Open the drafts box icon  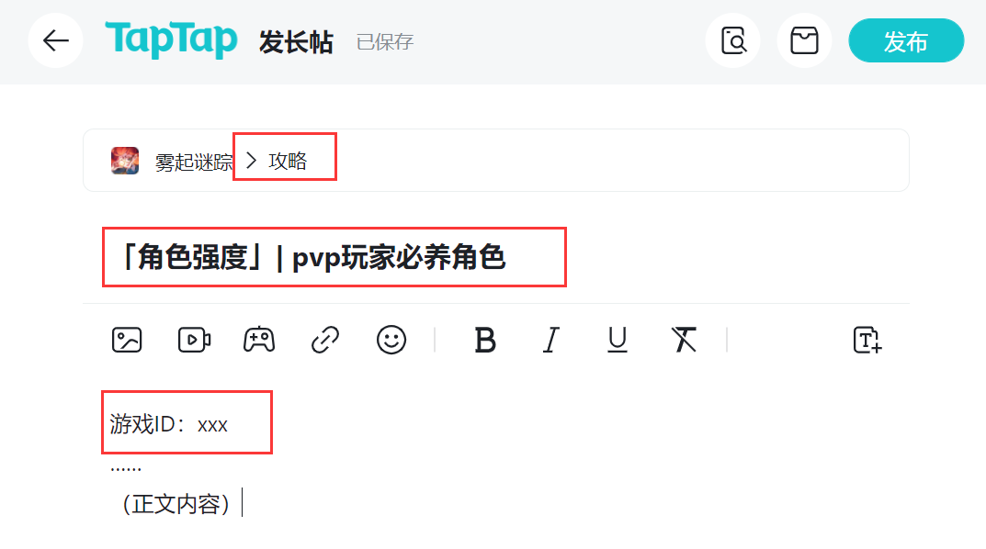[804, 40]
